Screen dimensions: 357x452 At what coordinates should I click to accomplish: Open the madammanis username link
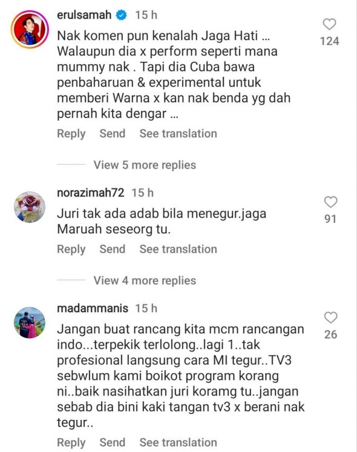pos(93,308)
